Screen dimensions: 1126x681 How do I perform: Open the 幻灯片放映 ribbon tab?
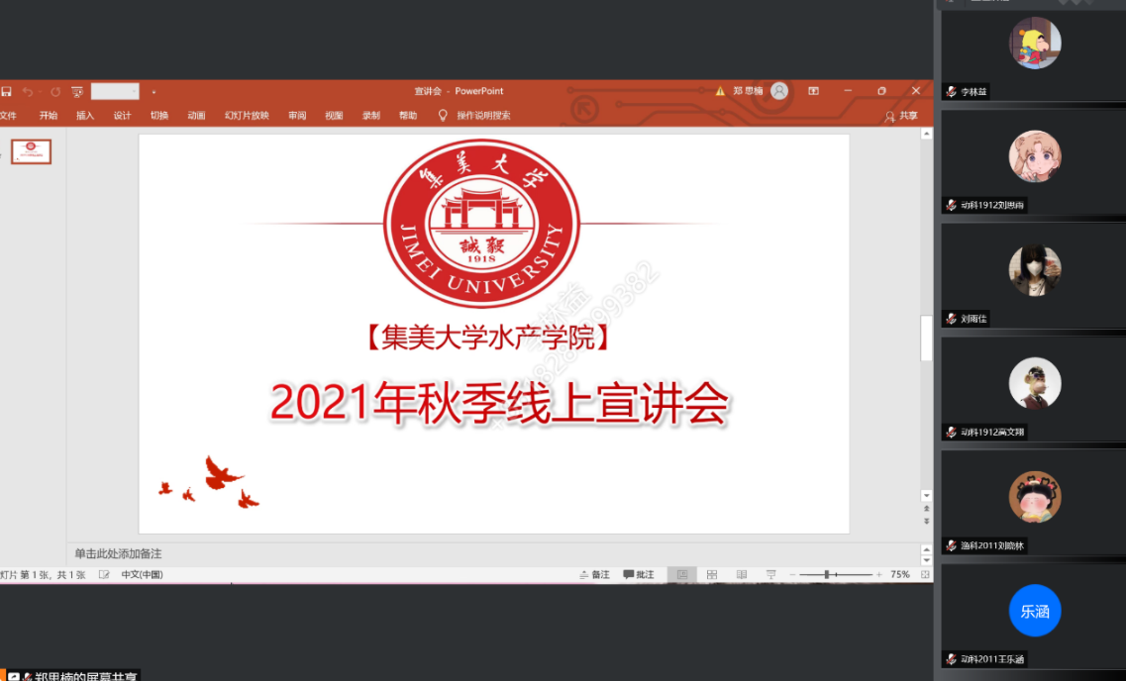(x=247, y=116)
